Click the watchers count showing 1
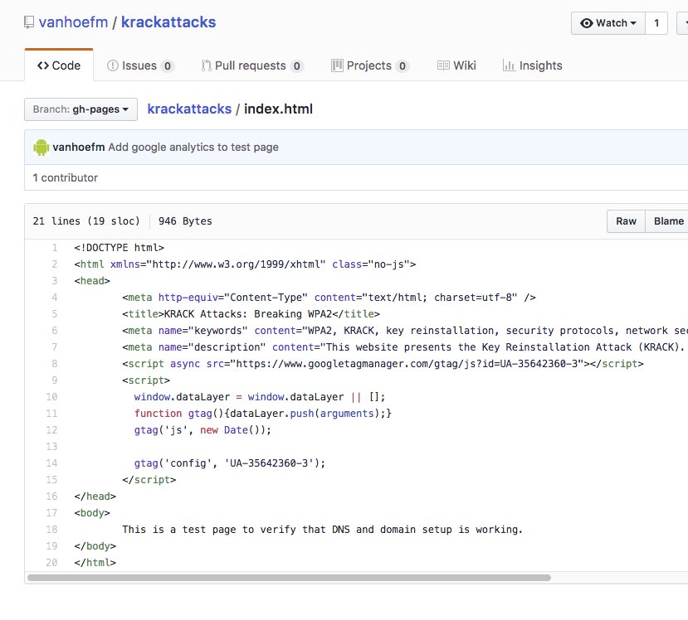The image size is (688, 620). 656,23
